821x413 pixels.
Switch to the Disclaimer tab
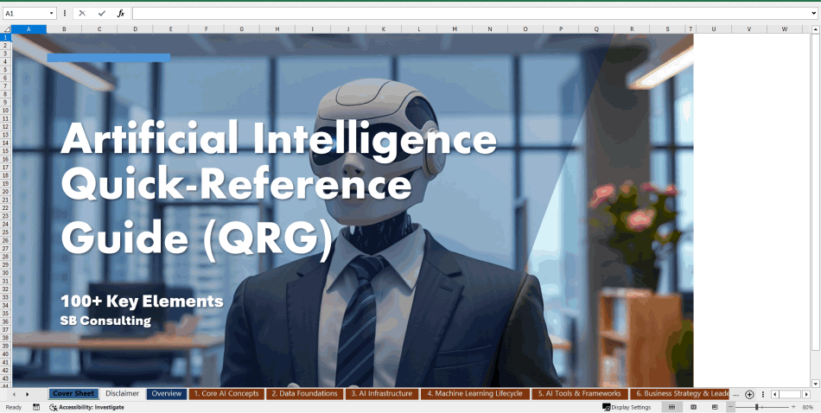122,394
